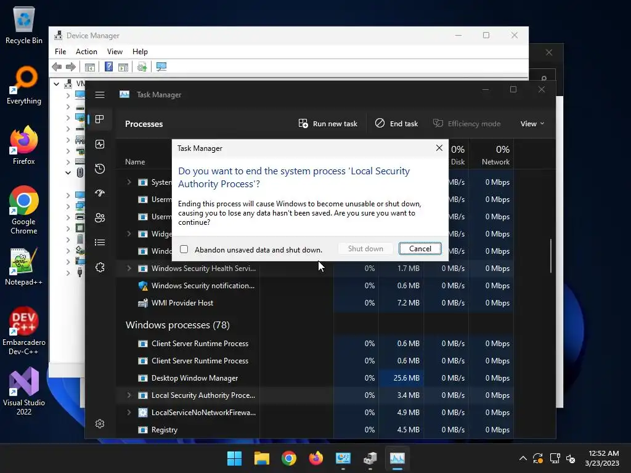Screen dimensions: 631x473
Task: Select first Client Server Runtime Process row
Action: point(315,344)
